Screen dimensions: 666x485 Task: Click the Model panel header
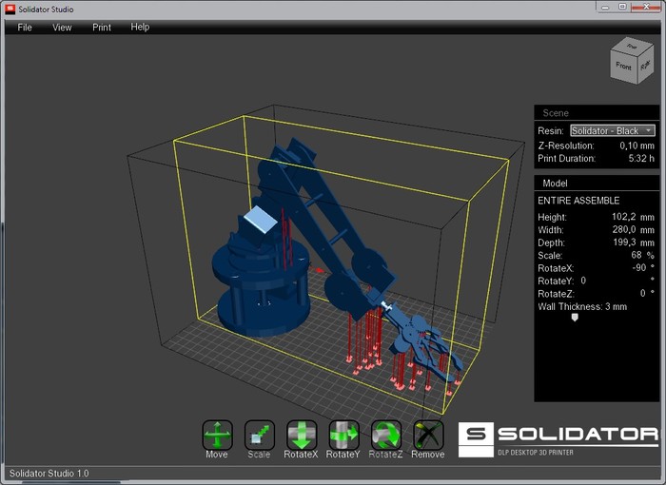[x=597, y=183]
